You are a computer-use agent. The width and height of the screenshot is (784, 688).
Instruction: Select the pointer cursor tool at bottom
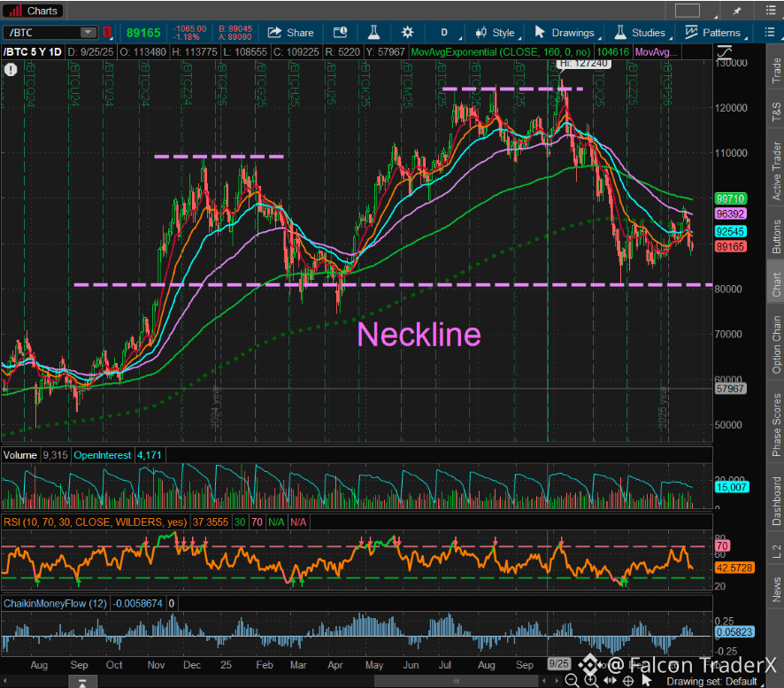(x=645, y=679)
